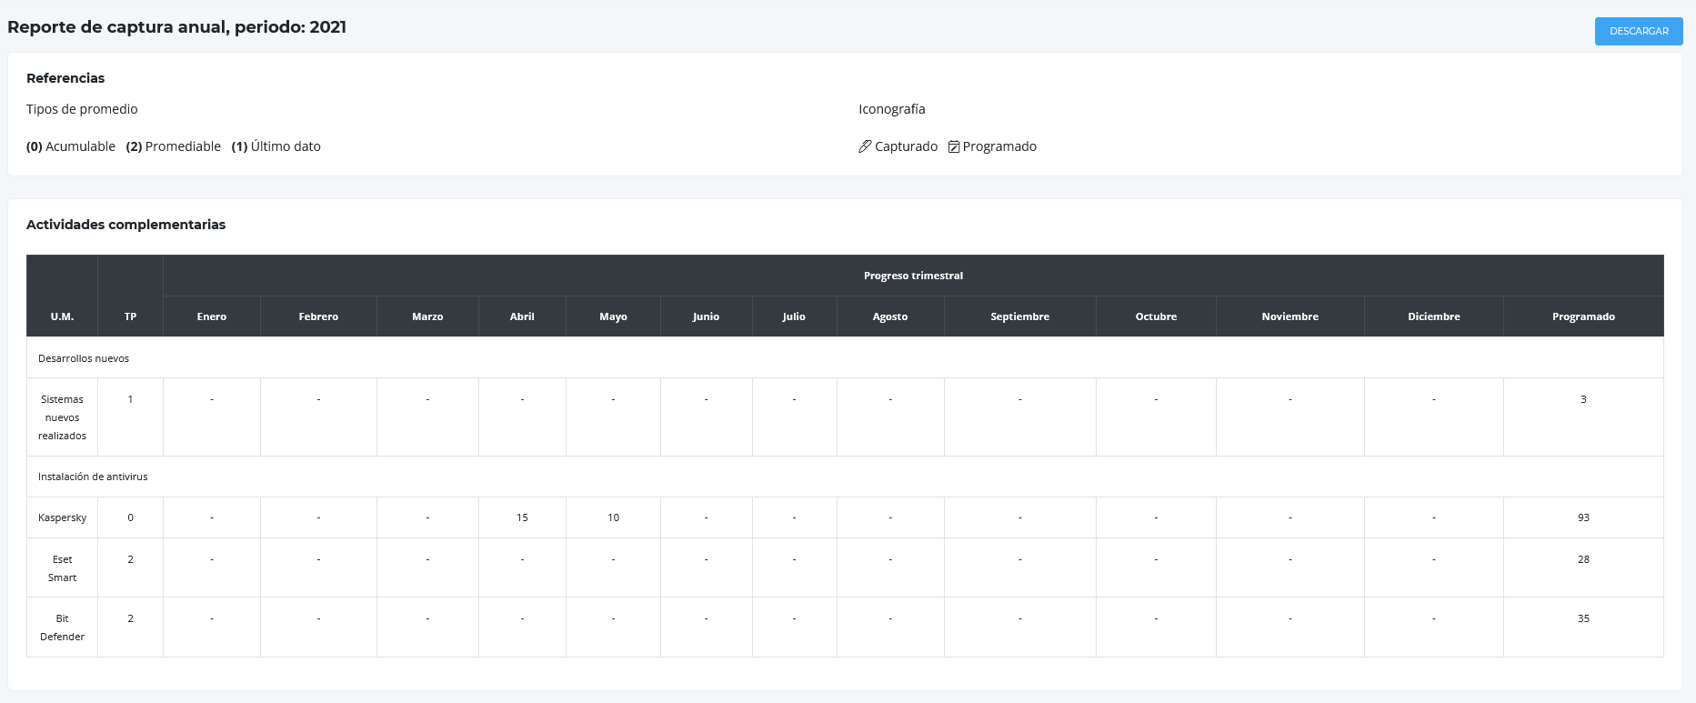This screenshot has height=703, width=1696.
Task: Select the Febrero column header
Action: click(x=318, y=316)
